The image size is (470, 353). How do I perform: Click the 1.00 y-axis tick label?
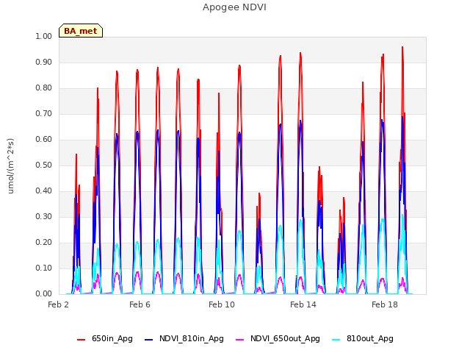pyautogui.click(x=44, y=36)
